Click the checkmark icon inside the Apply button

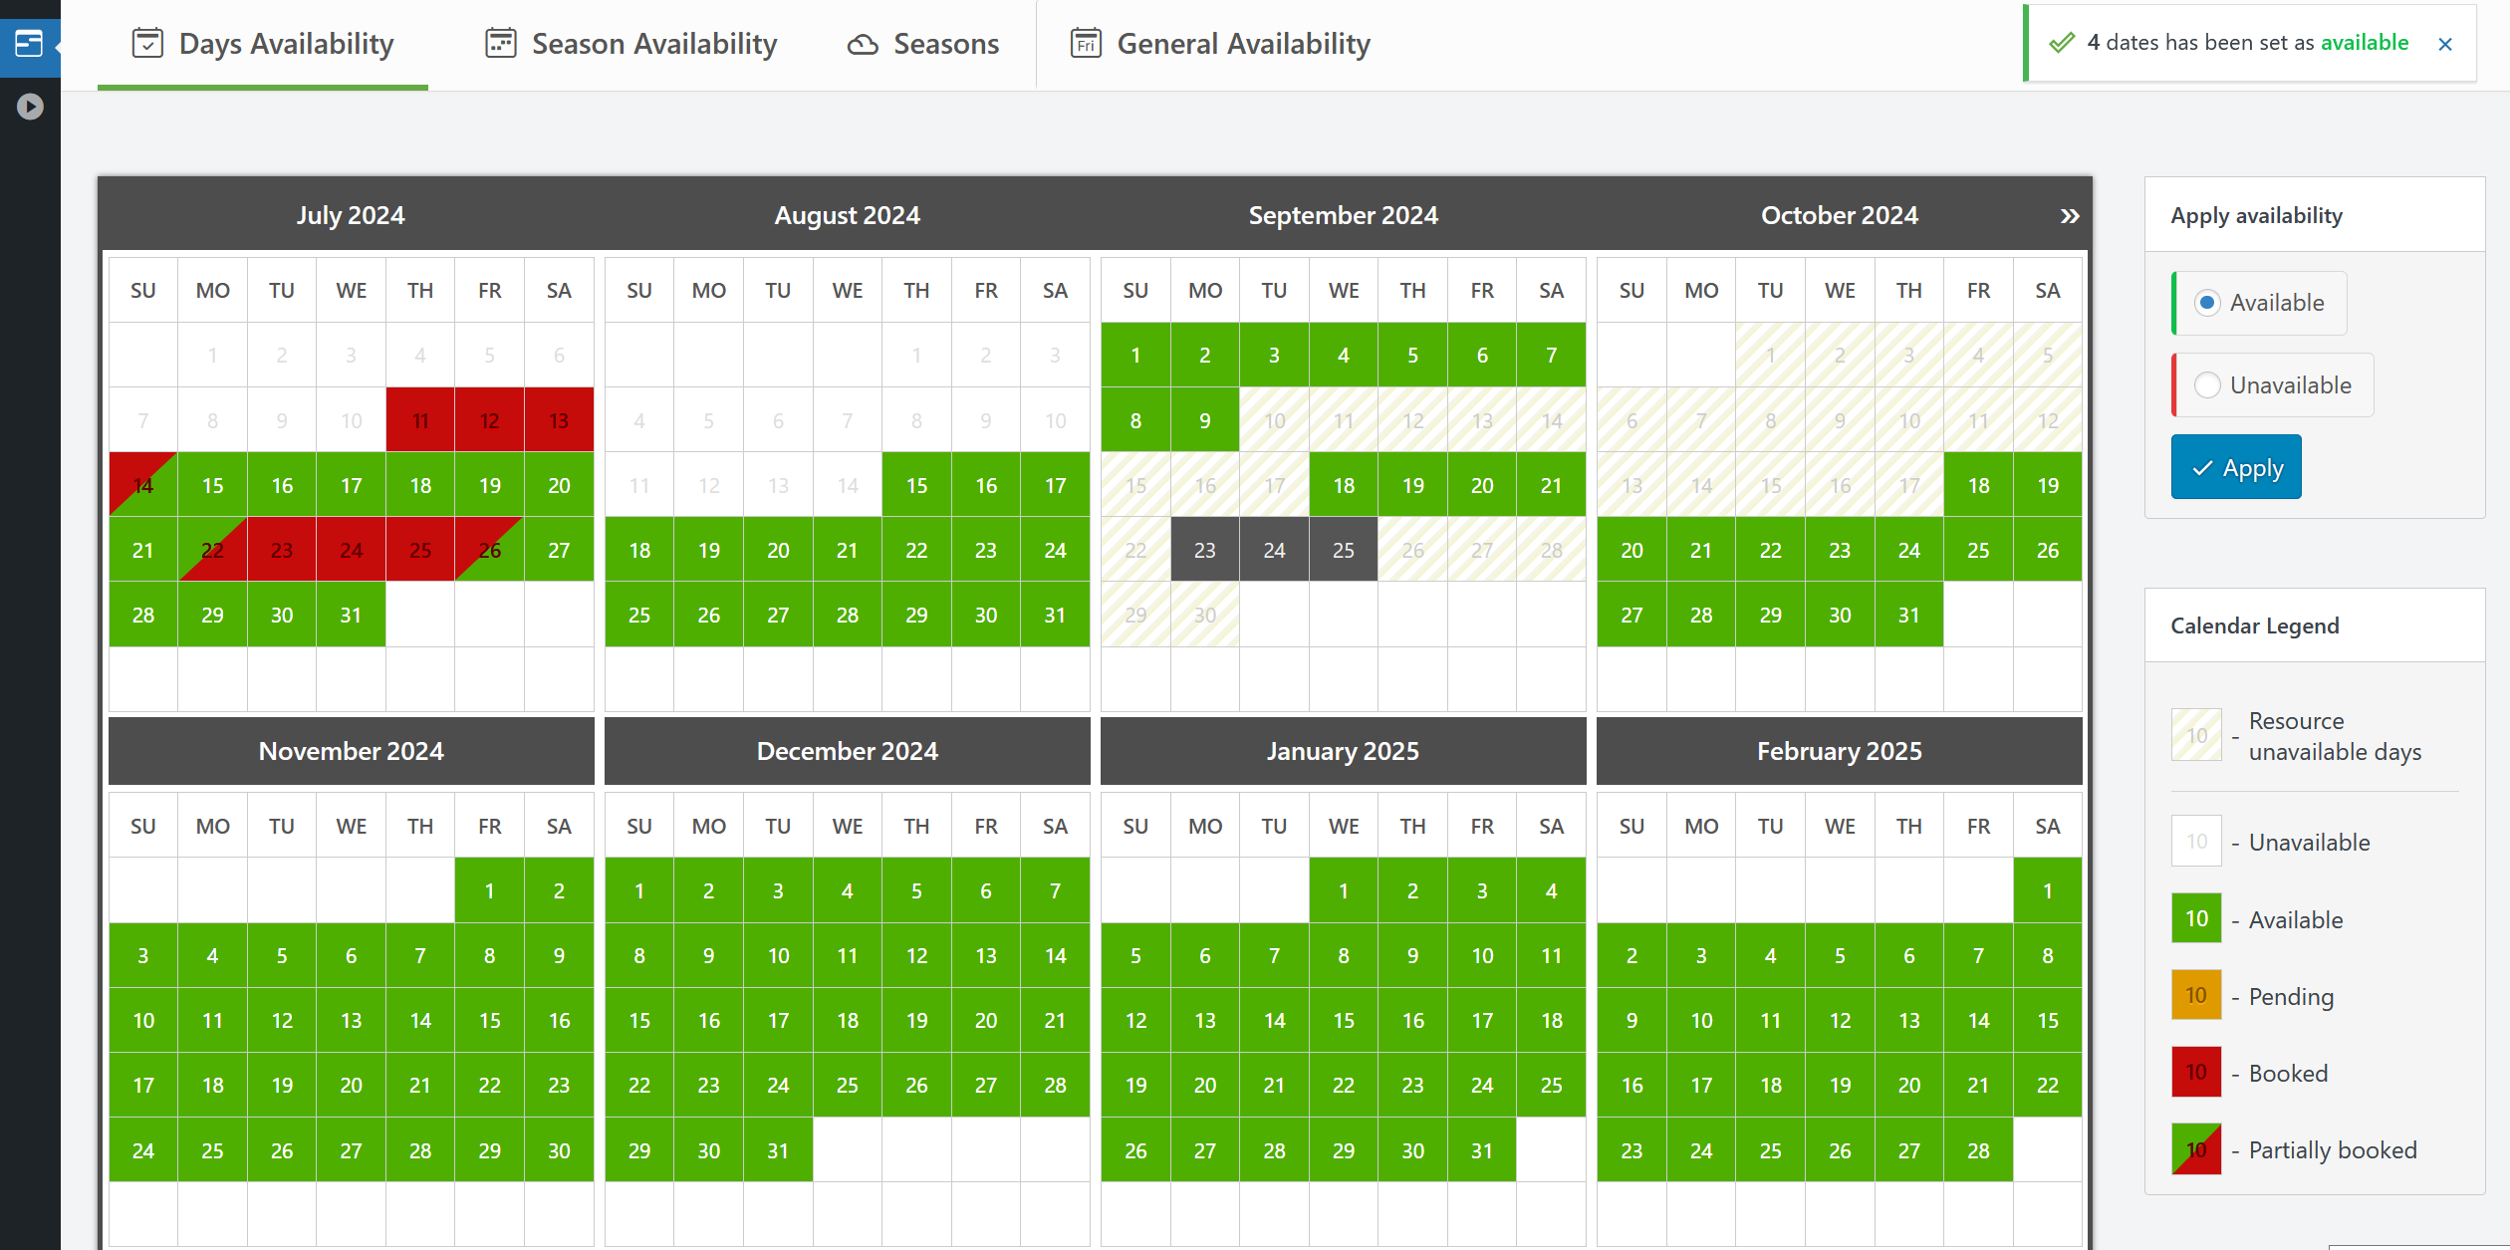click(x=2204, y=466)
